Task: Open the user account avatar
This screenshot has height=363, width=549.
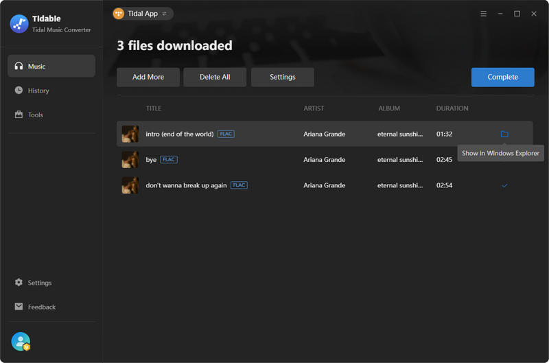Action: [21, 341]
